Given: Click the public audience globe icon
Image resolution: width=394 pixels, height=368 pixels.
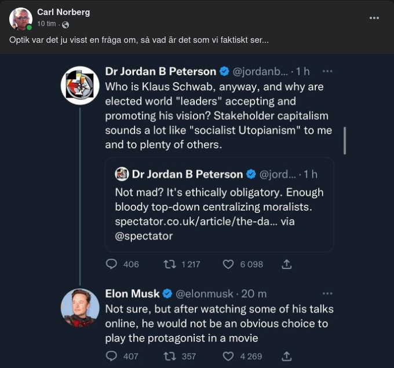Looking at the screenshot, I should (x=65, y=25).
